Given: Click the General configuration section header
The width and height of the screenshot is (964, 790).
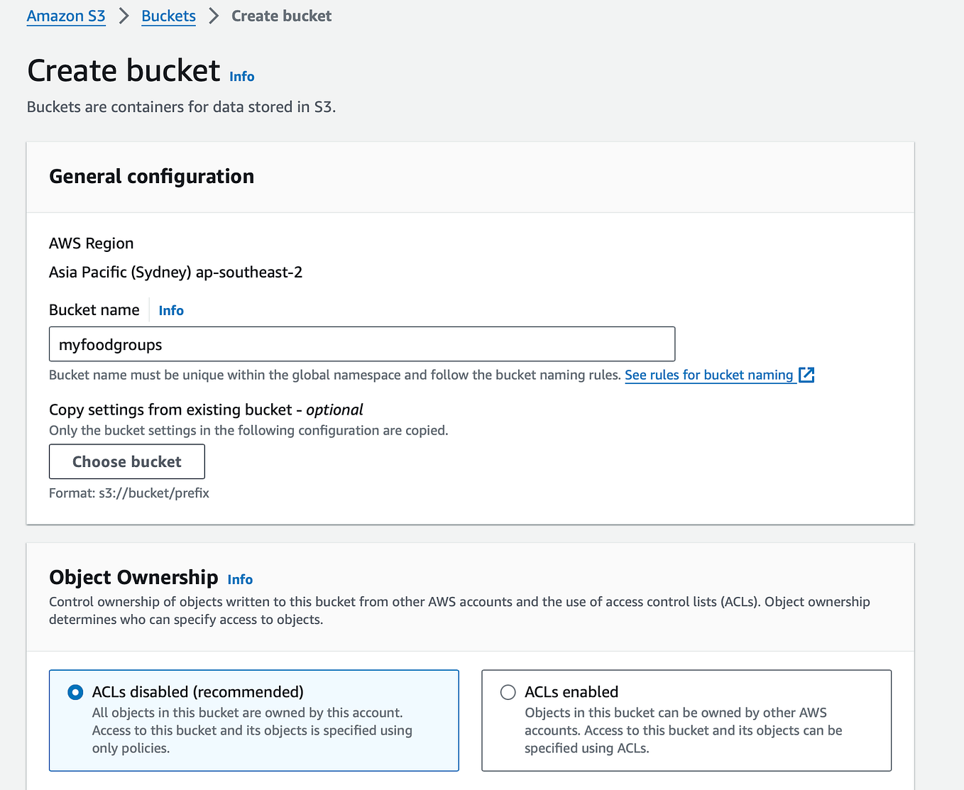Looking at the screenshot, I should [151, 176].
